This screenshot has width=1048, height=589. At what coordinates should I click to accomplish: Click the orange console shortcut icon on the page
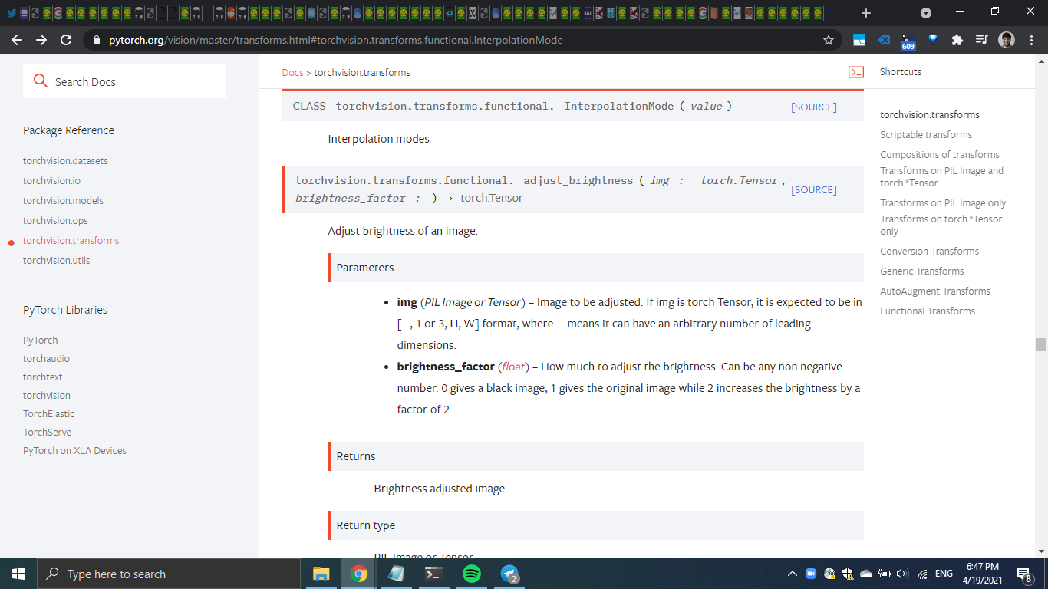click(855, 71)
